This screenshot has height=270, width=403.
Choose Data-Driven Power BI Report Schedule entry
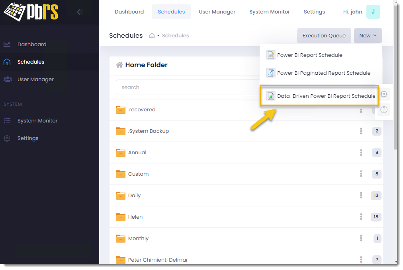[x=320, y=96]
